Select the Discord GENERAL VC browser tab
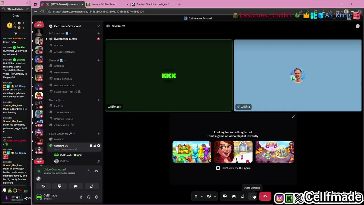Screen dimensions: 364x205 pos(62,4)
